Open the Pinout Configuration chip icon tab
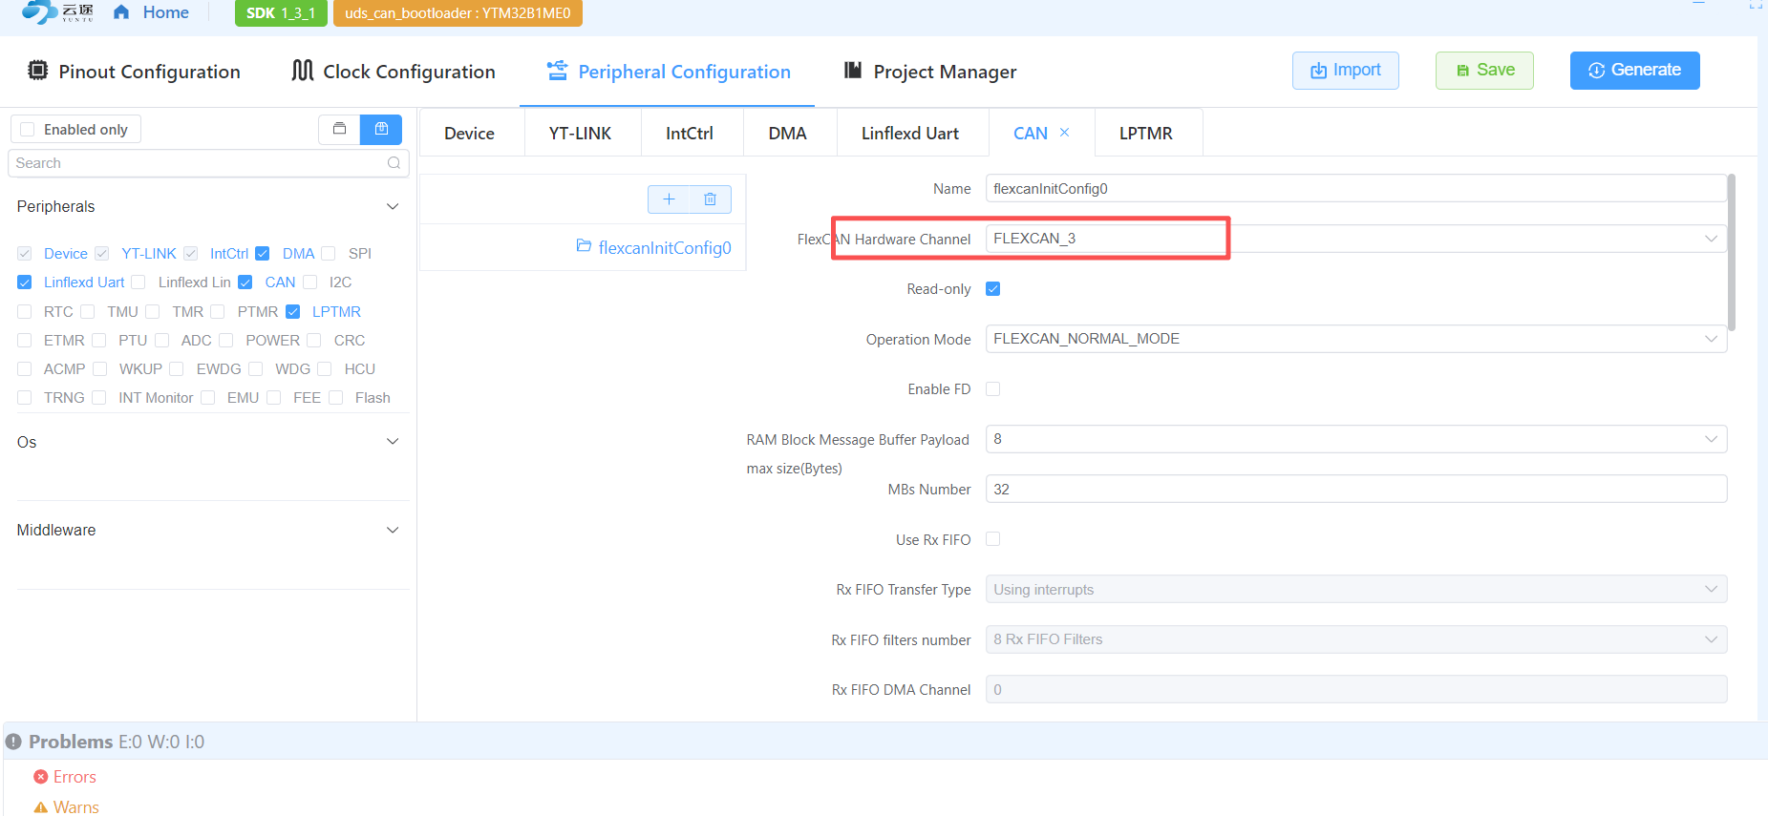Image resolution: width=1768 pixels, height=816 pixels. [x=38, y=72]
